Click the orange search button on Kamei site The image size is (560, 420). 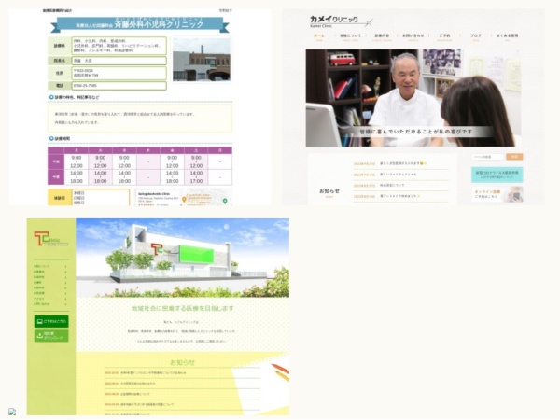[x=514, y=157]
